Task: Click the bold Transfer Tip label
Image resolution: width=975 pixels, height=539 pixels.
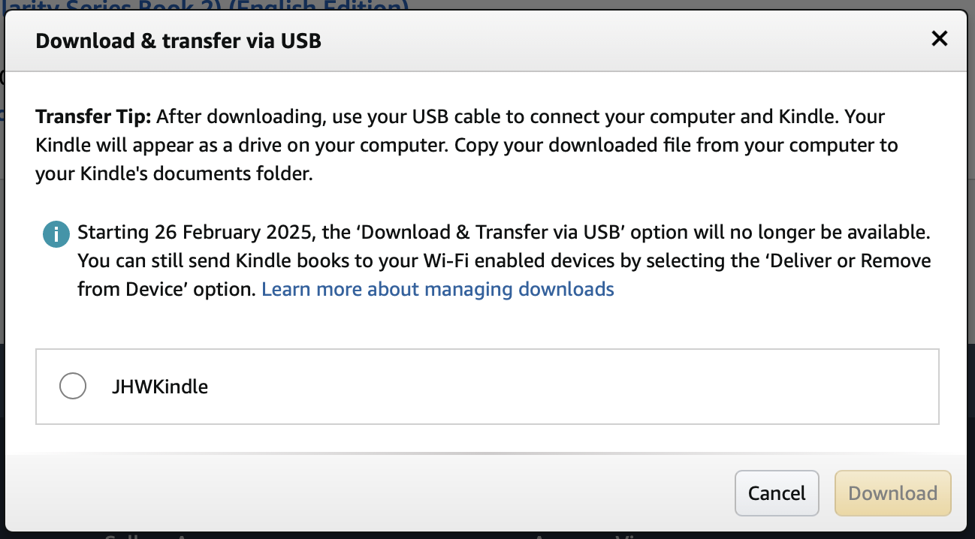Action: click(x=94, y=117)
